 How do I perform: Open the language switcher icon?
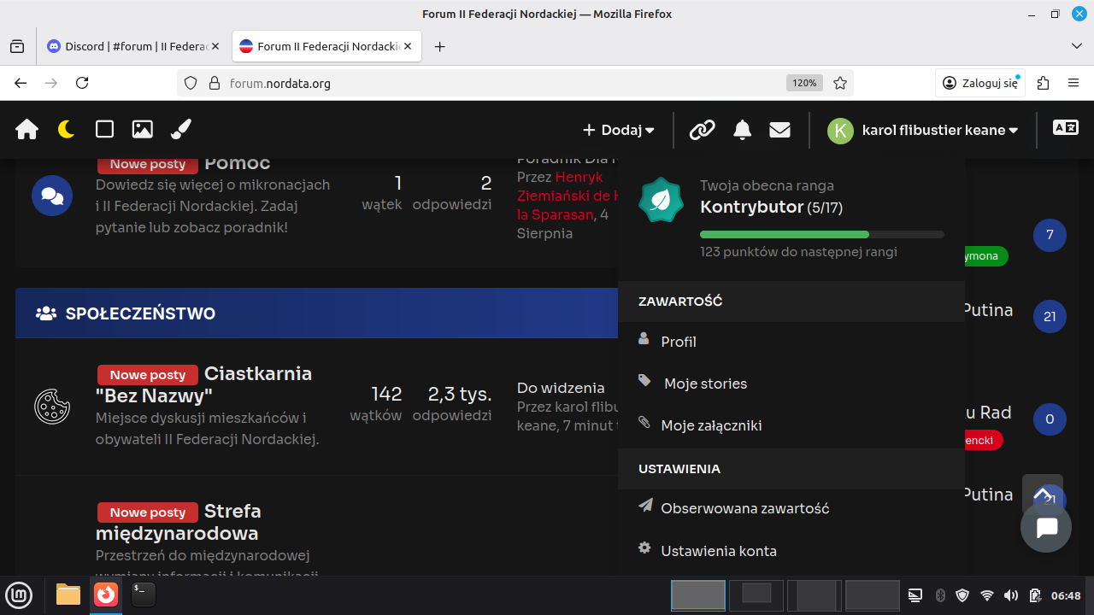1066,128
